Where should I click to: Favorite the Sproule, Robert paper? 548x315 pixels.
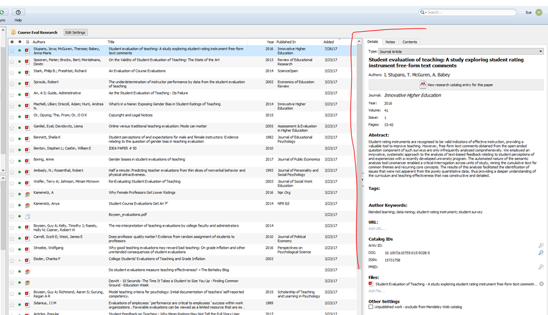point(12,84)
